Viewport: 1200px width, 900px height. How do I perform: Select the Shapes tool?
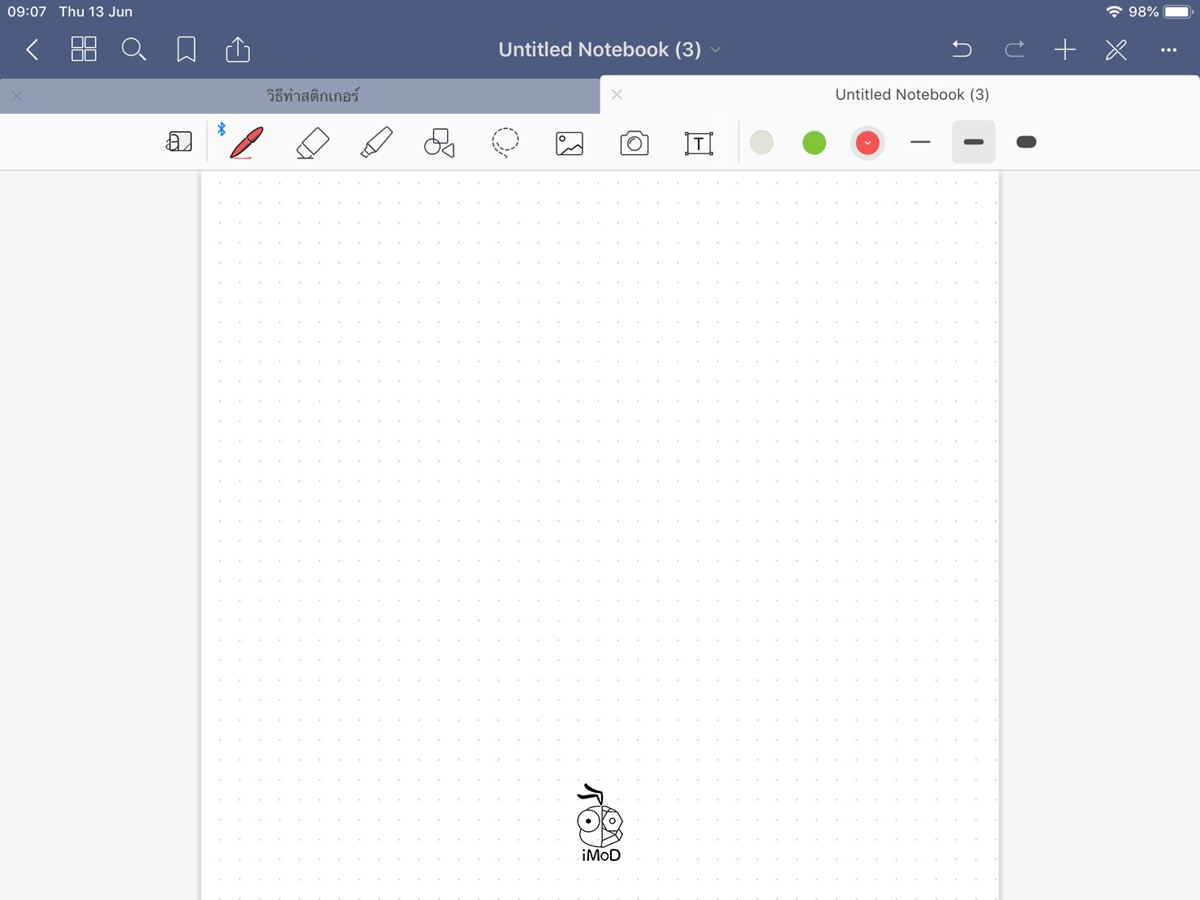click(x=439, y=143)
